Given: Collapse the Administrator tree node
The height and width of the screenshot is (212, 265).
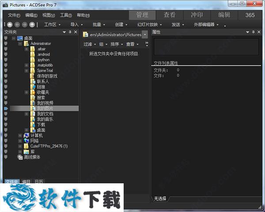Looking at the screenshot, I should (x=20, y=44).
